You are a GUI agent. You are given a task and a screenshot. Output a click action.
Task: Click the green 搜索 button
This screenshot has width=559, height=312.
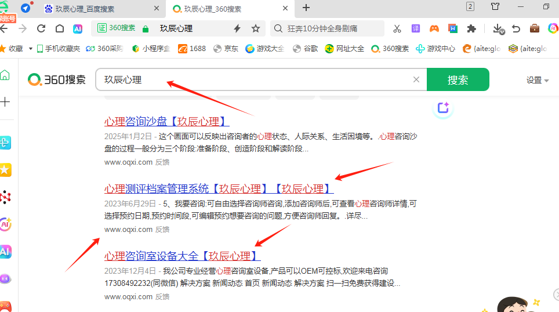458,79
